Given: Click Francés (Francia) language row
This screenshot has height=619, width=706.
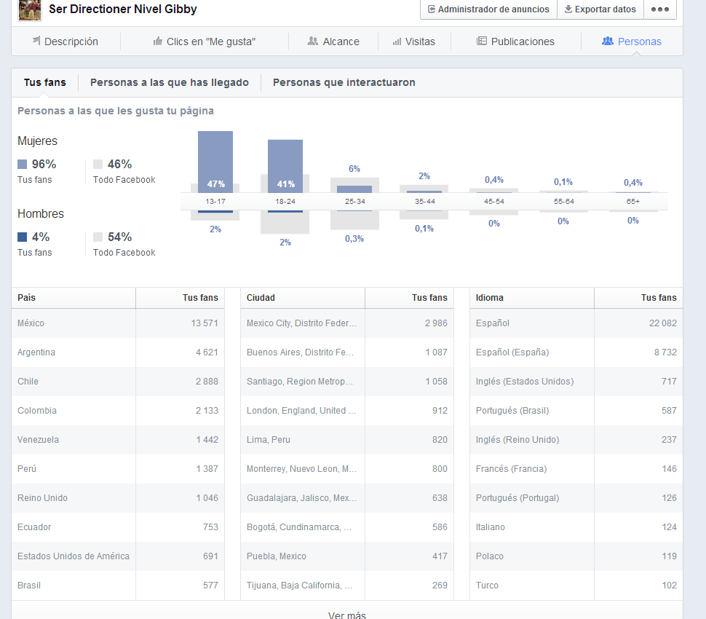Looking at the screenshot, I should [576, 469].
